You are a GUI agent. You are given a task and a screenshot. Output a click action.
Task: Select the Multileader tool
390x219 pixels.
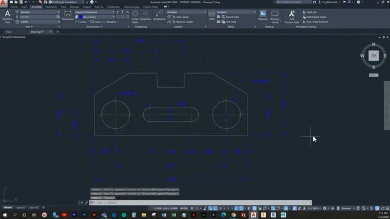tap(160, 15)
